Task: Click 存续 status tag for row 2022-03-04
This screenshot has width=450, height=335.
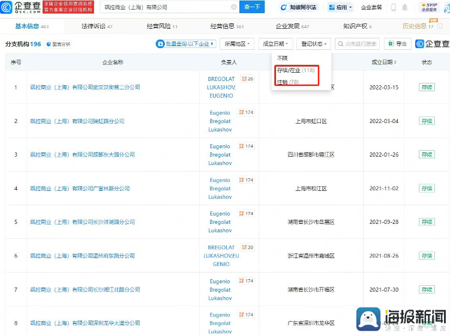Action: point(427,121)
